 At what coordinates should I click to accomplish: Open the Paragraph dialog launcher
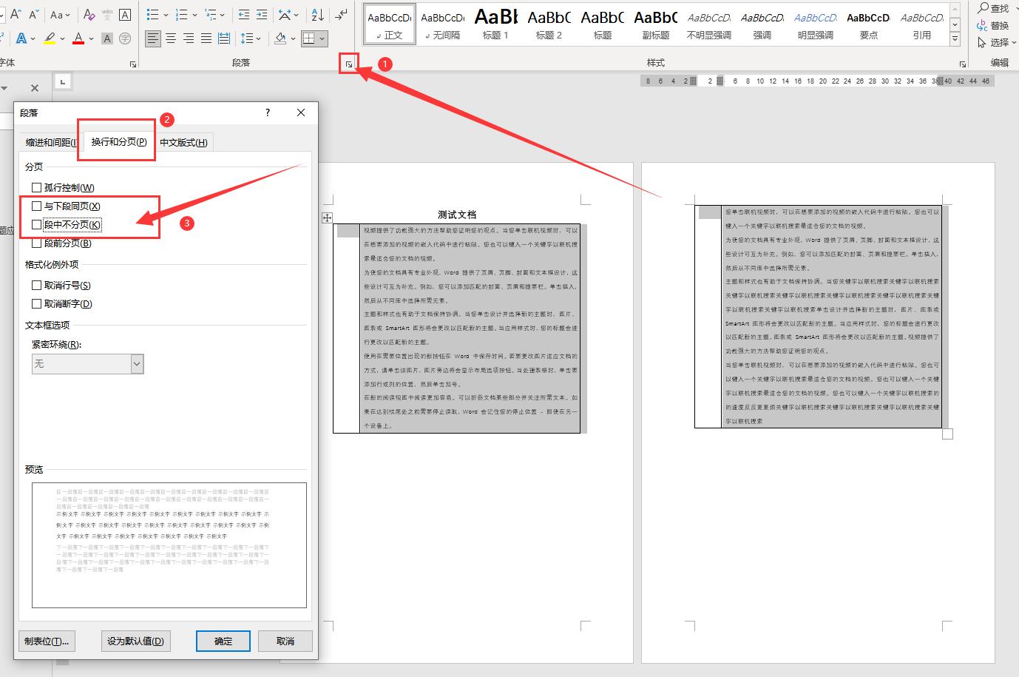[348, 64]
